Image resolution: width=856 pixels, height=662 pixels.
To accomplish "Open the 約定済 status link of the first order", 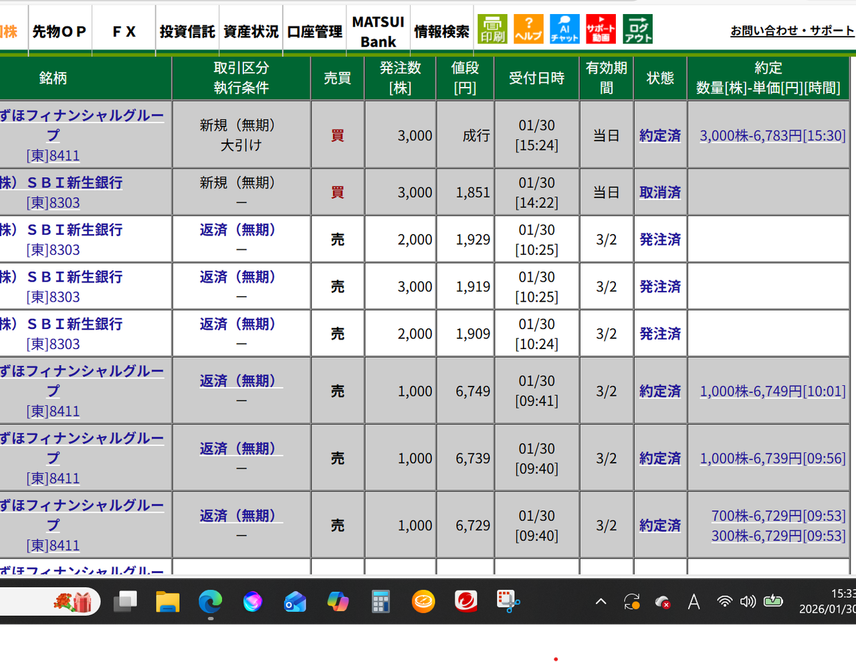I will tap(659, 135).
